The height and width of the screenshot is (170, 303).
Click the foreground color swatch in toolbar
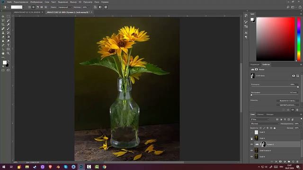point(4,62)
